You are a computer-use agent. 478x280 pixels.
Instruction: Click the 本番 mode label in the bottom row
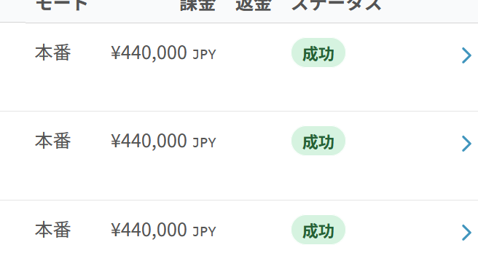pyautogui.click(x=53, y=230)
